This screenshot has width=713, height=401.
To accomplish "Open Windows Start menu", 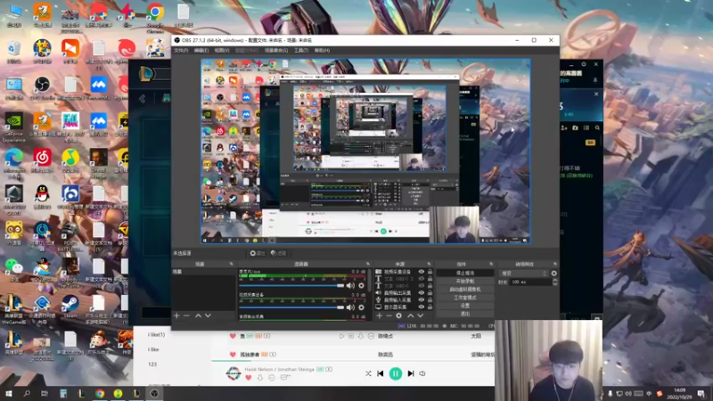I will [x=9, y=394].
